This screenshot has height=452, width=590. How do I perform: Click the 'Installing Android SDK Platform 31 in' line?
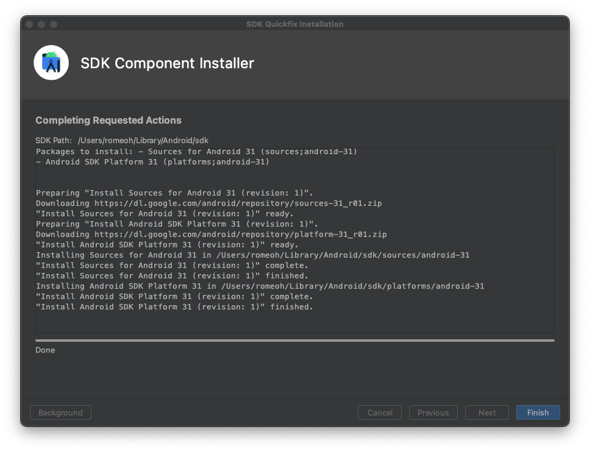coord(260,286)
